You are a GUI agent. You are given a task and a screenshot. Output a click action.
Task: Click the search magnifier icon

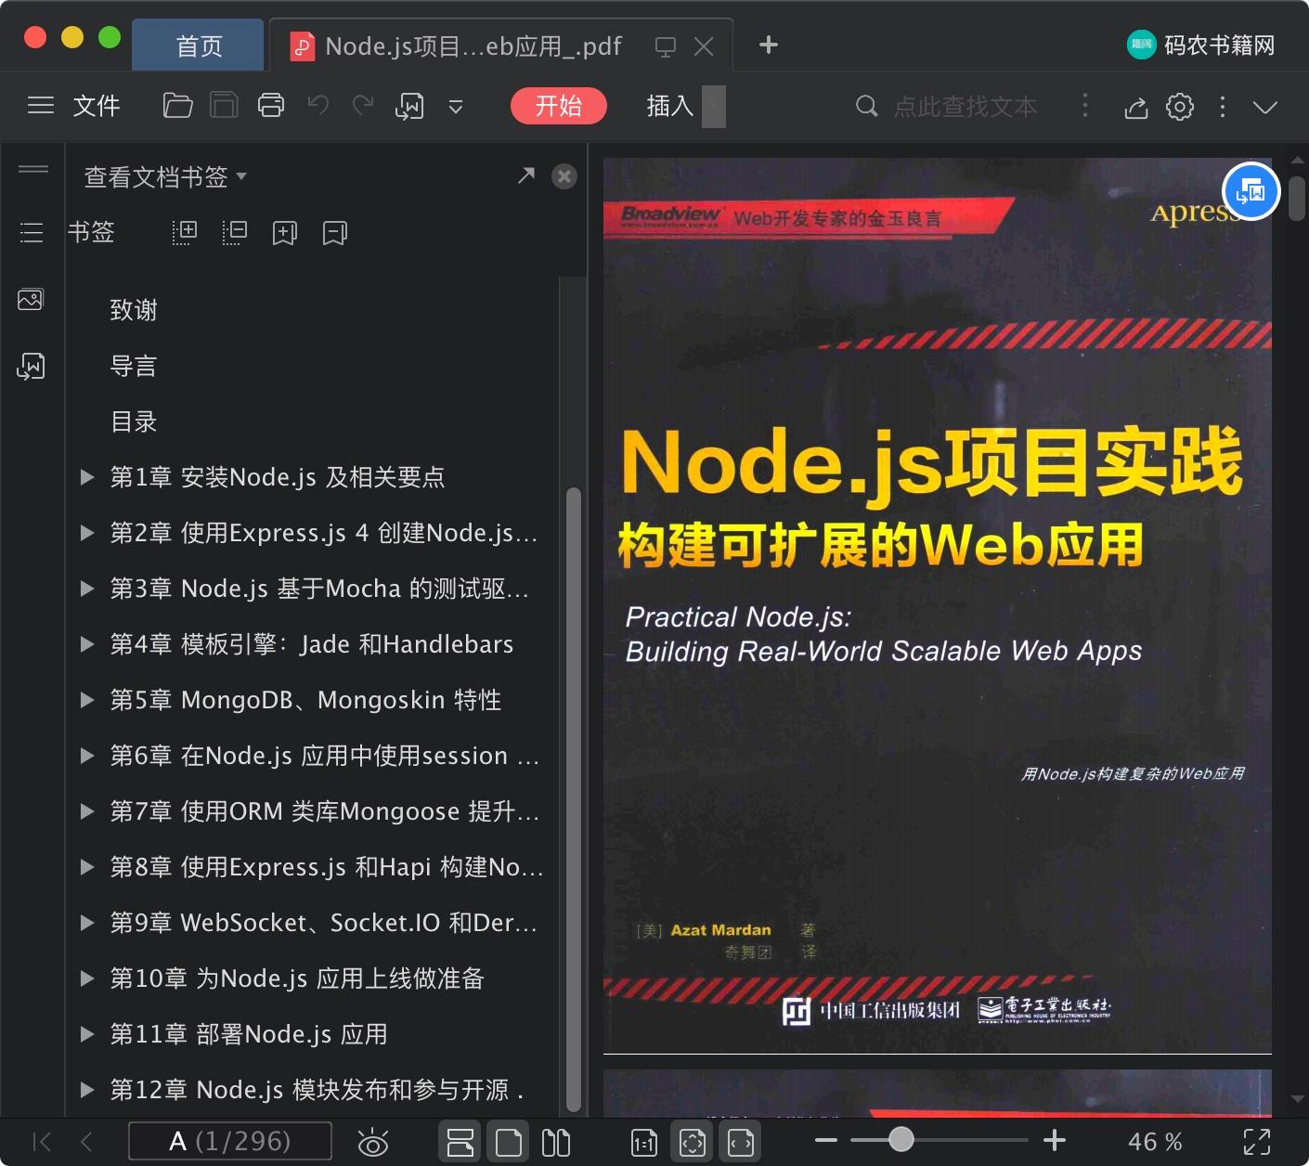coord(866,106)
